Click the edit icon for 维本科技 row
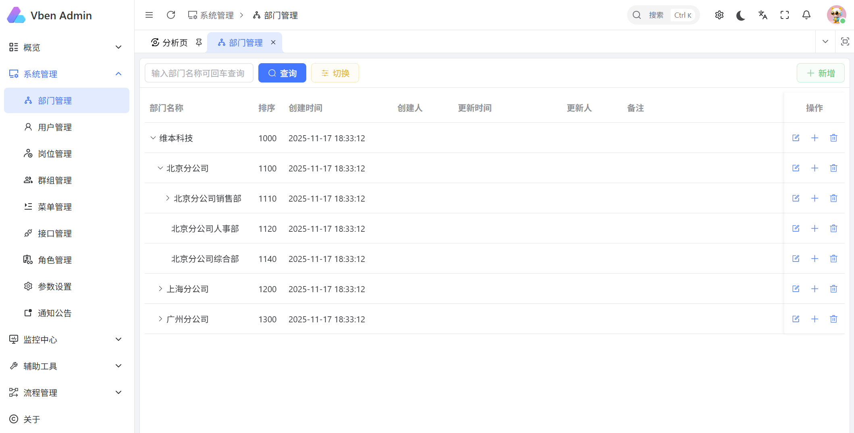Image resolution: width=854 pixels, height=433 pixels. (x=796, y=138)
